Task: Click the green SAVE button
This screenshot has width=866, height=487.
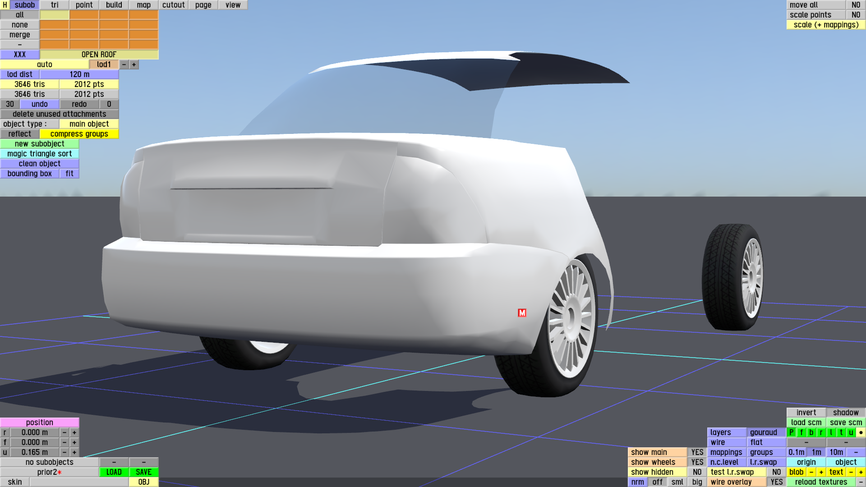Action: coord(143,472)
